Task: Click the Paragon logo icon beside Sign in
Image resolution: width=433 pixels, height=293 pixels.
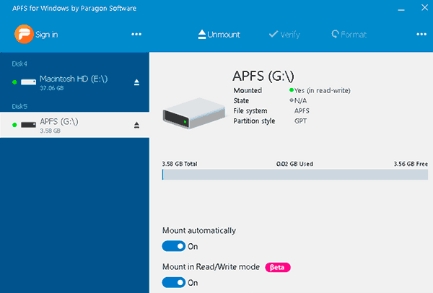Action: tap(22, 34)
